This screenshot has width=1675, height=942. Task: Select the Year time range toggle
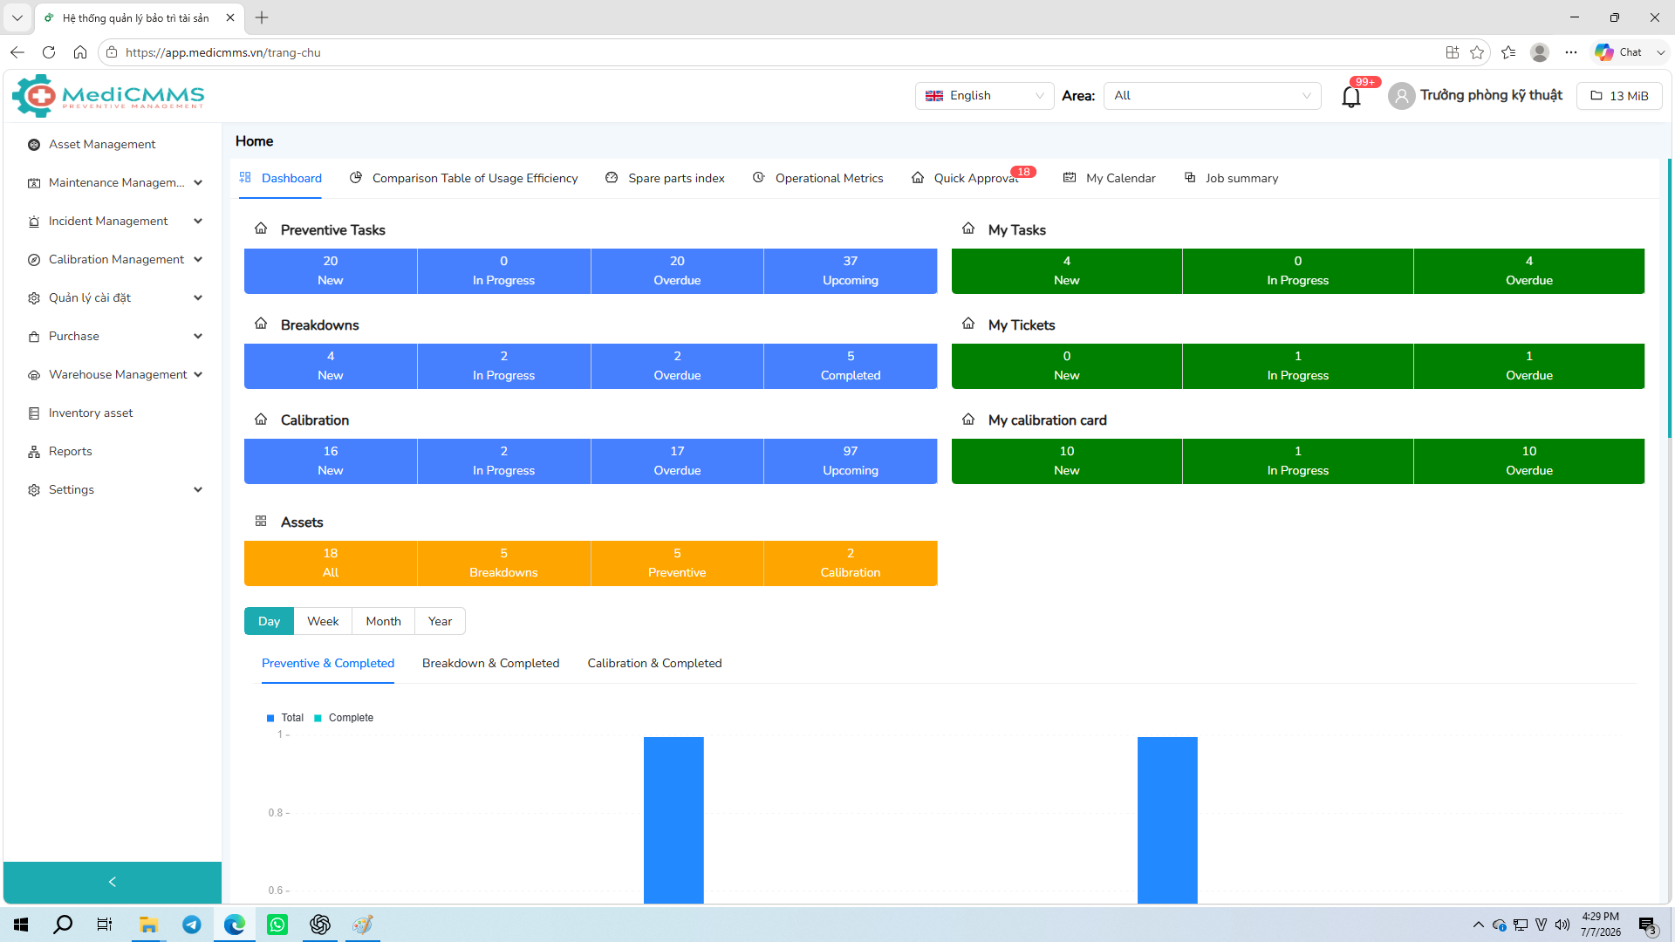click(x=440, y=621)
